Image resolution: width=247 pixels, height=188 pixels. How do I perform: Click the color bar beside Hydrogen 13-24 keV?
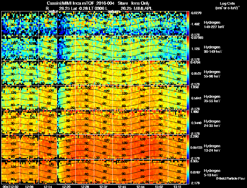click(x=188, y=147)
